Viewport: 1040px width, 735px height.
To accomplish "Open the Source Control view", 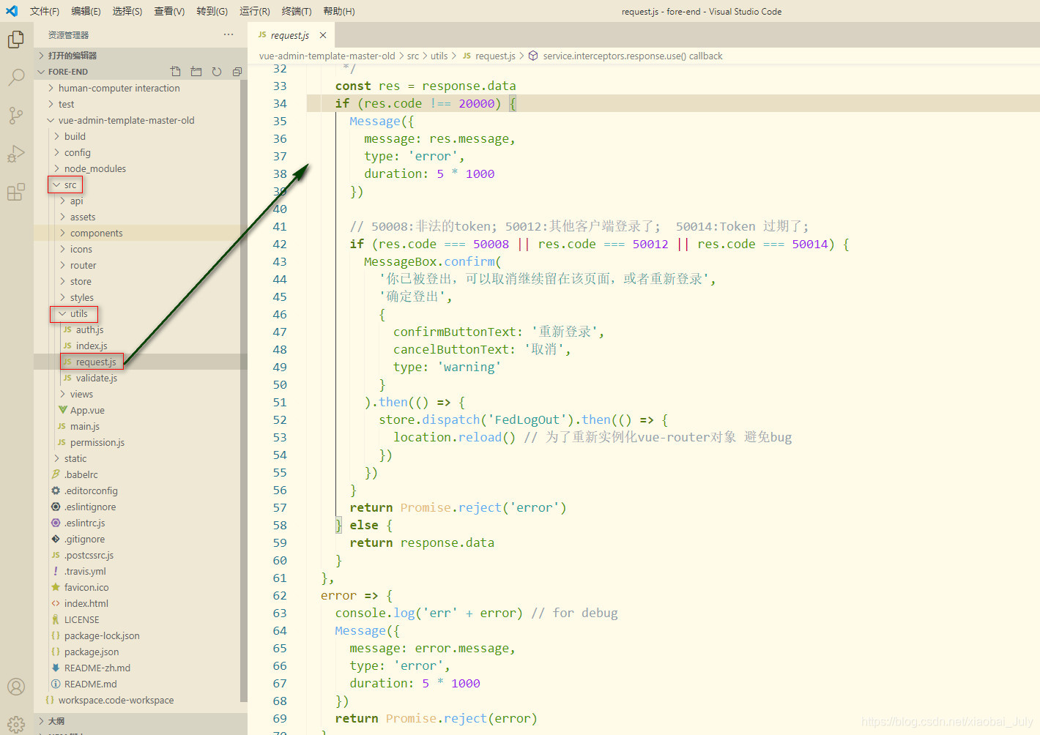I will click(16, 115).
